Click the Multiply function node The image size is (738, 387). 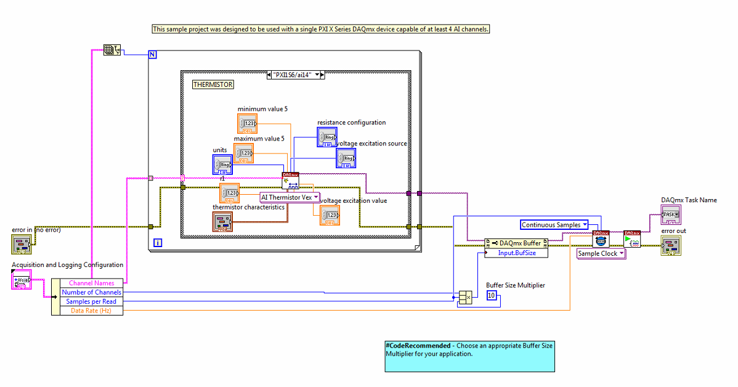(465, 298)
